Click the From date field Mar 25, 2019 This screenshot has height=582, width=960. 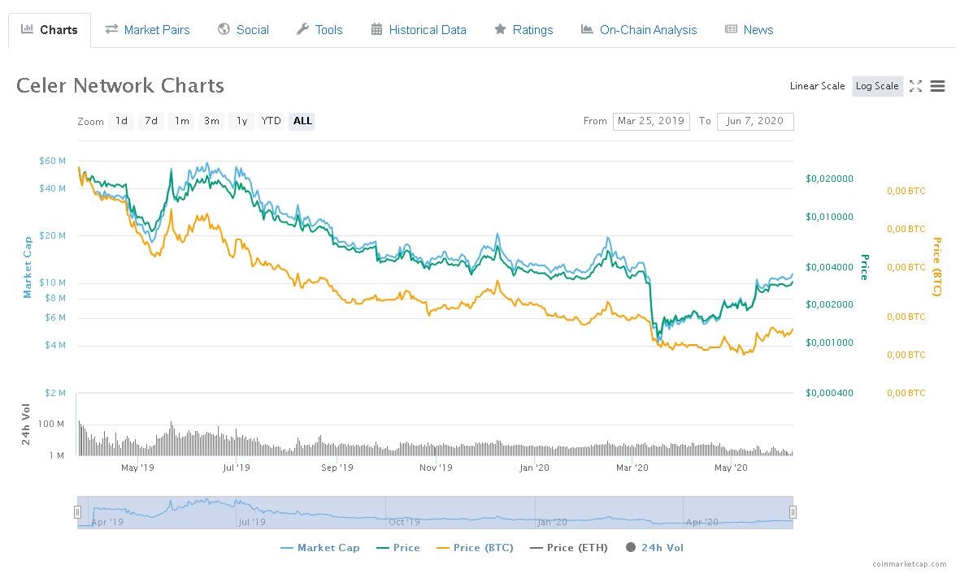(651, 121)
